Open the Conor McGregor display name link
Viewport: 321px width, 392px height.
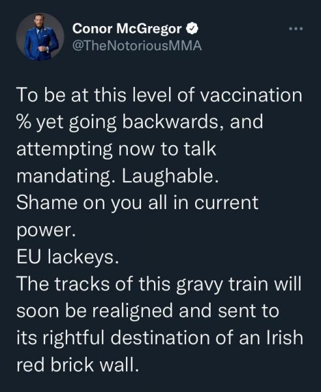coord(127,29)
